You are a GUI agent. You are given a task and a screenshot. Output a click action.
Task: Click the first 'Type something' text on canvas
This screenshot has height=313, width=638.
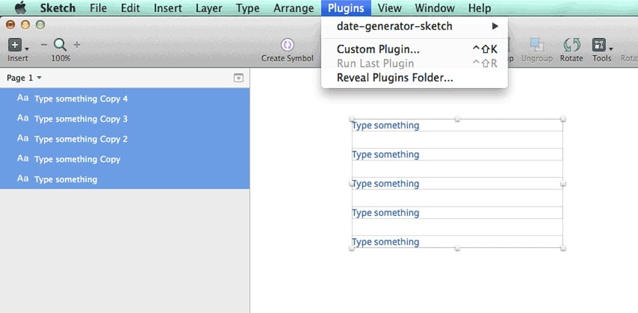pyautogui.click(x=386, y=126)
